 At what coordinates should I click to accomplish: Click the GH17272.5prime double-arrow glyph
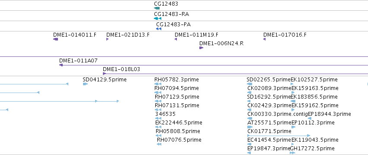point(292,153)
